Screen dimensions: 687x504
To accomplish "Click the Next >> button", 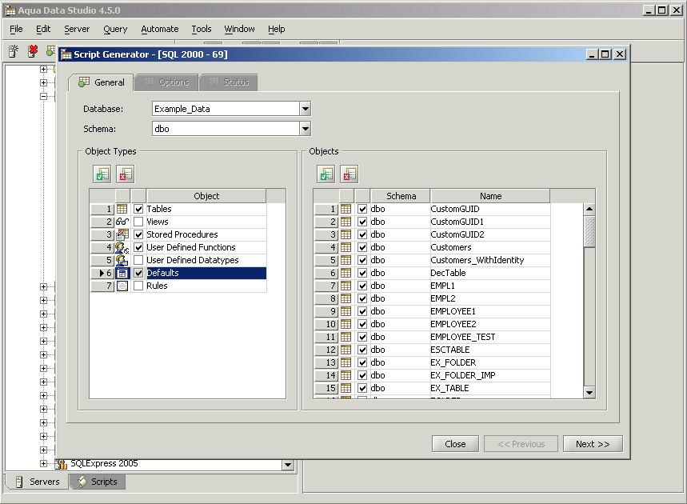I will pos(593,444).
